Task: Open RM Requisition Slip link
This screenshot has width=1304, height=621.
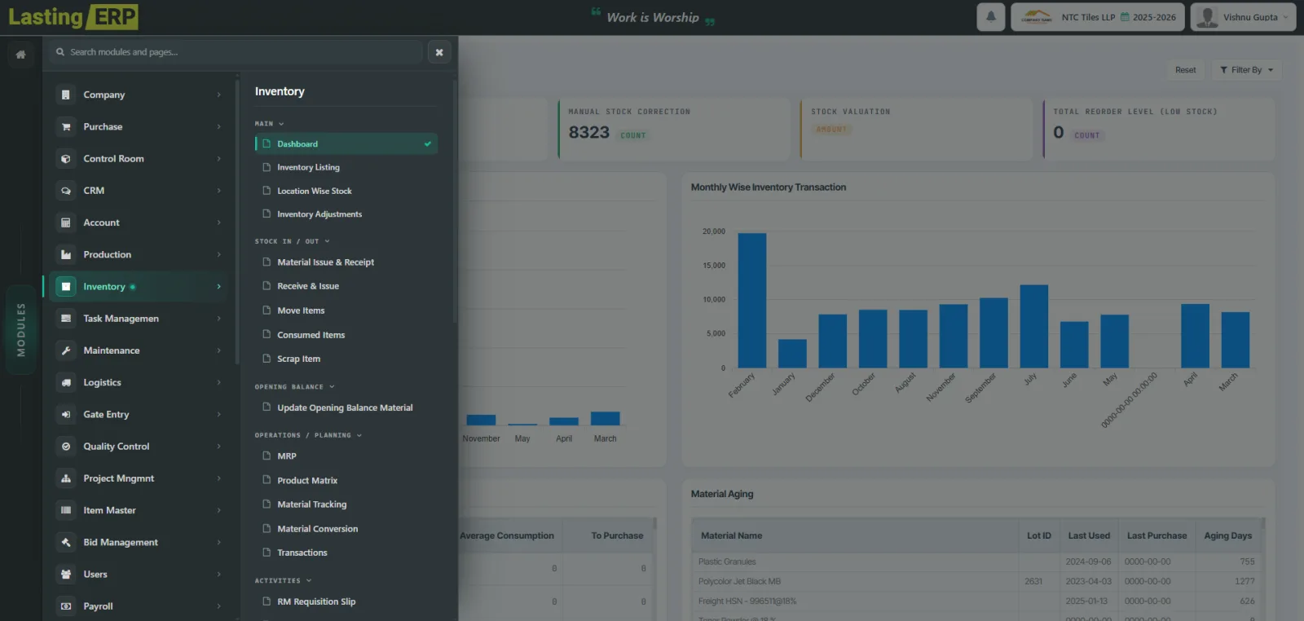Action: [316, 601]
